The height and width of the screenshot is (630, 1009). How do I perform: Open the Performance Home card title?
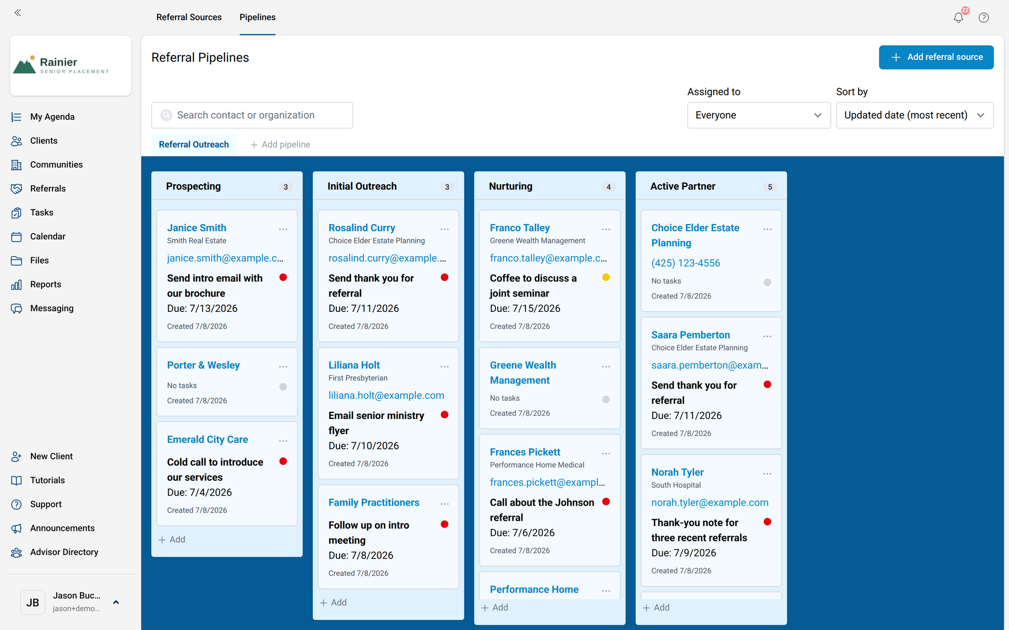(x=534, y=590)
